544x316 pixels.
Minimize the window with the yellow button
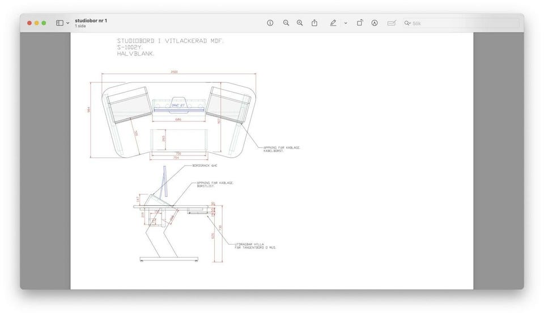pyautogui.click(x=37, y=23)
